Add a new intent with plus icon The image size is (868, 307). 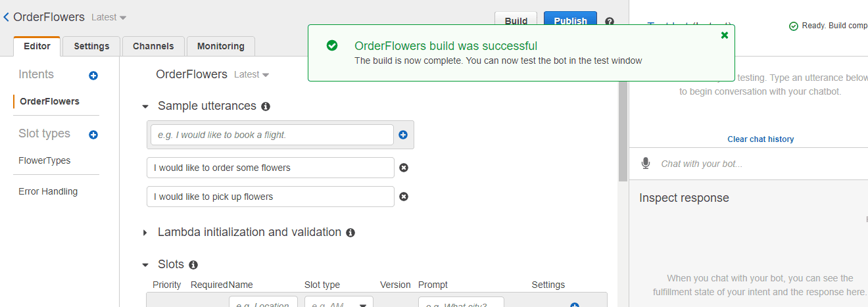click(93, 76)
